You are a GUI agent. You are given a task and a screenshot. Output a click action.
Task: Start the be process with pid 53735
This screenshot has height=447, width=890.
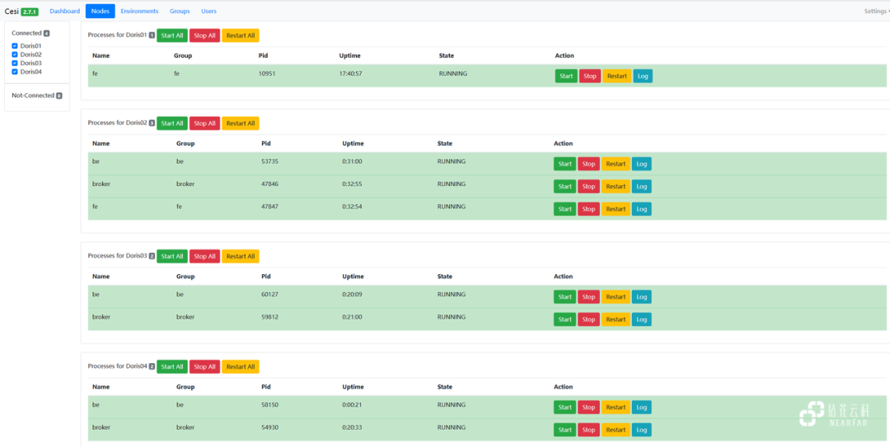564,164
